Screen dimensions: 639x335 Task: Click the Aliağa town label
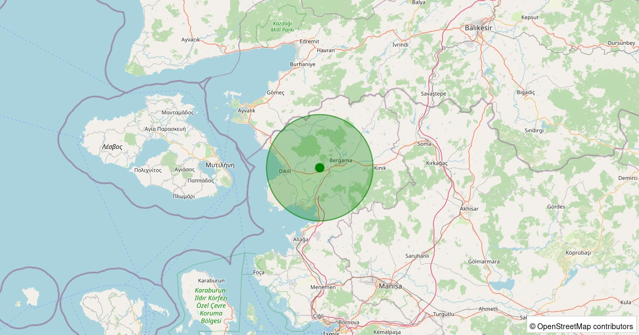(301, 240)
